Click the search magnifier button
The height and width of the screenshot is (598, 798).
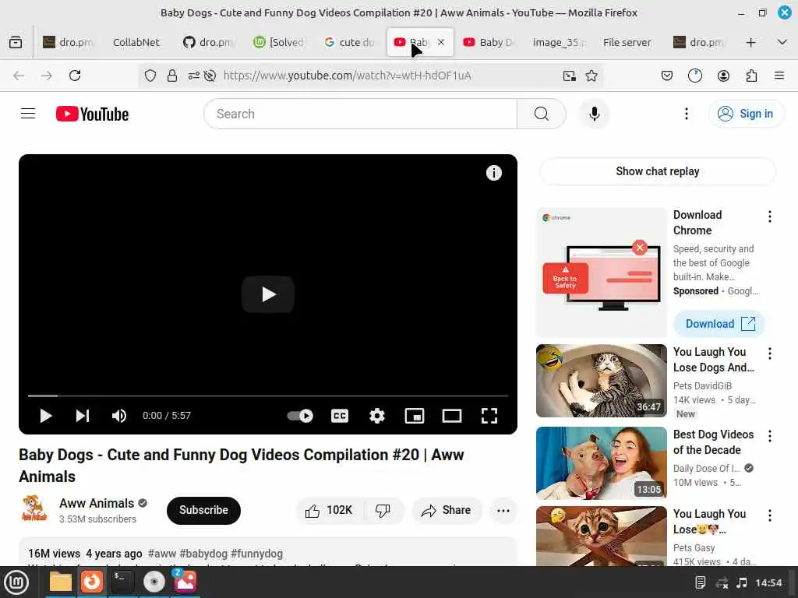(542, 114)
